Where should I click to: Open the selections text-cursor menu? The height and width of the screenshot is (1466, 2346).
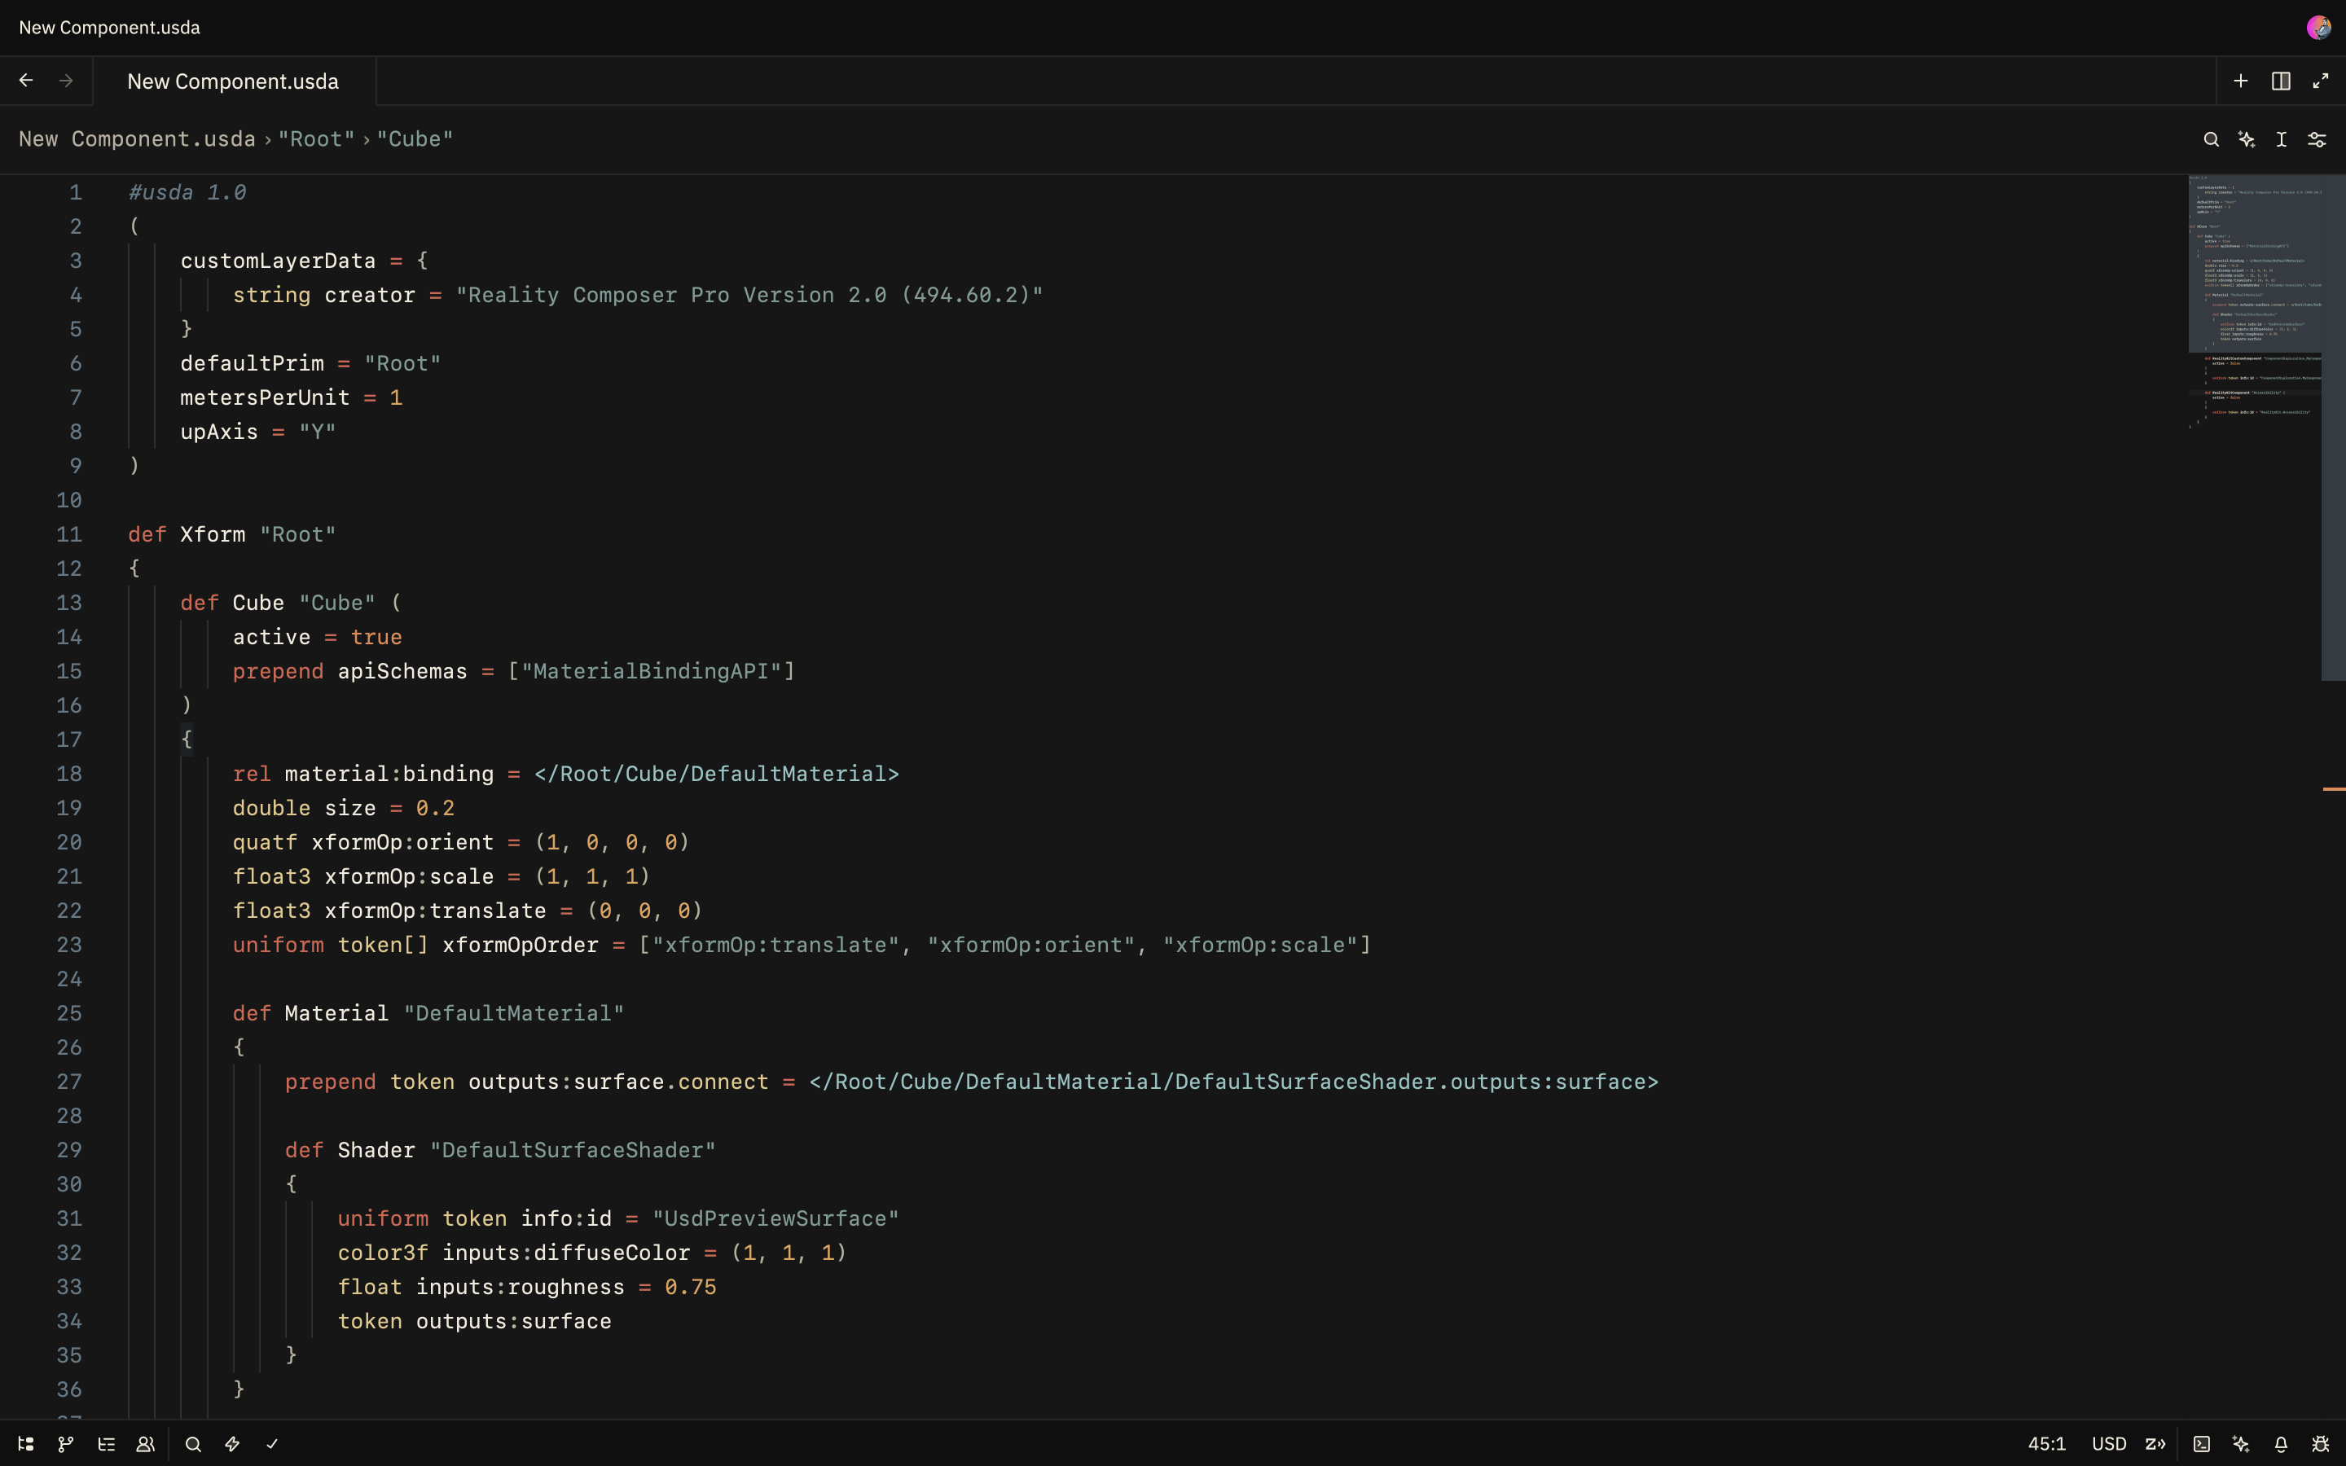tap(2281, 139)
